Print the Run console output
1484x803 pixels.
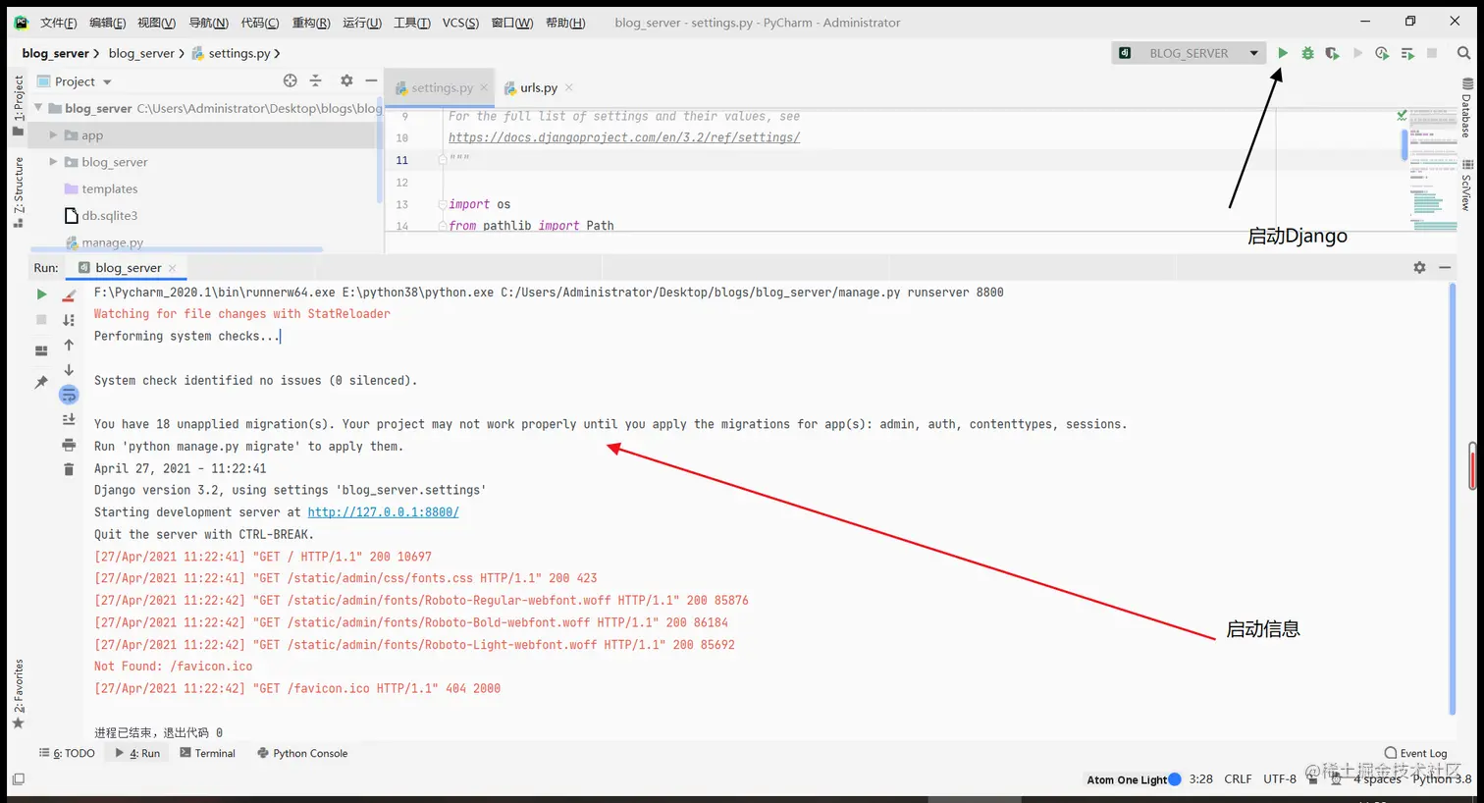tap(69, 445)
